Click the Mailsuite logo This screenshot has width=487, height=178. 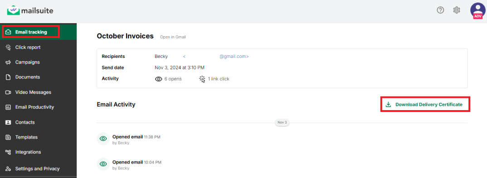coord(30,11)
